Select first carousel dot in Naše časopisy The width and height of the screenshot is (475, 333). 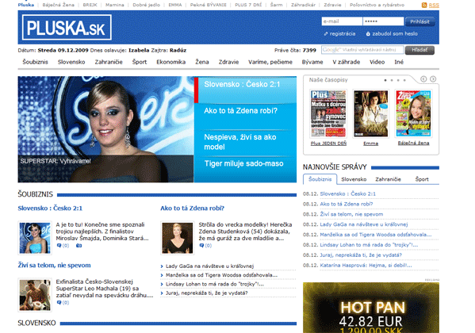pos(385,80)
